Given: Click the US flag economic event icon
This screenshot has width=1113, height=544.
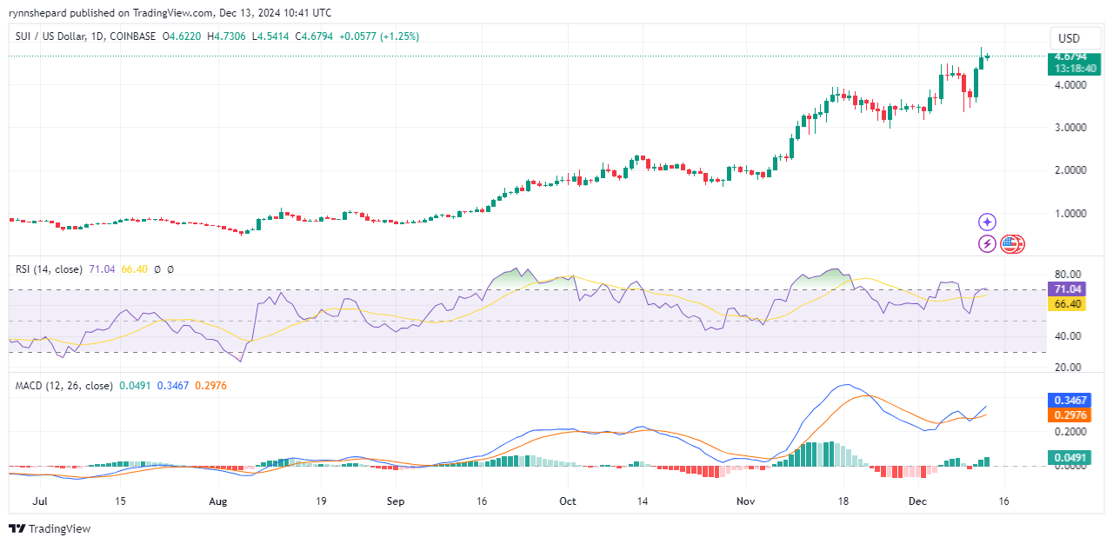Looking at the screenshot, I should (1010, 244).
